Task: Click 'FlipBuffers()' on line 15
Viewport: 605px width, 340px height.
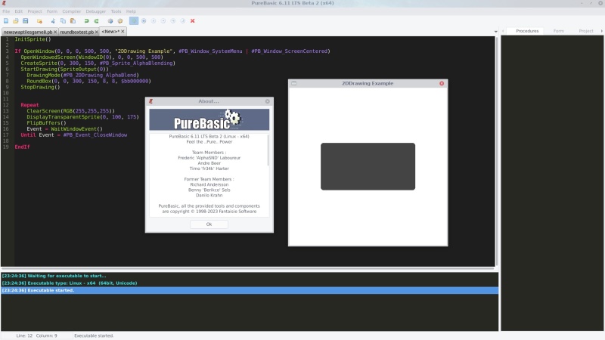Action: 46,123
